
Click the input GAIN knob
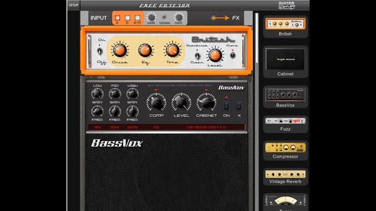click(x=151, y=17)
